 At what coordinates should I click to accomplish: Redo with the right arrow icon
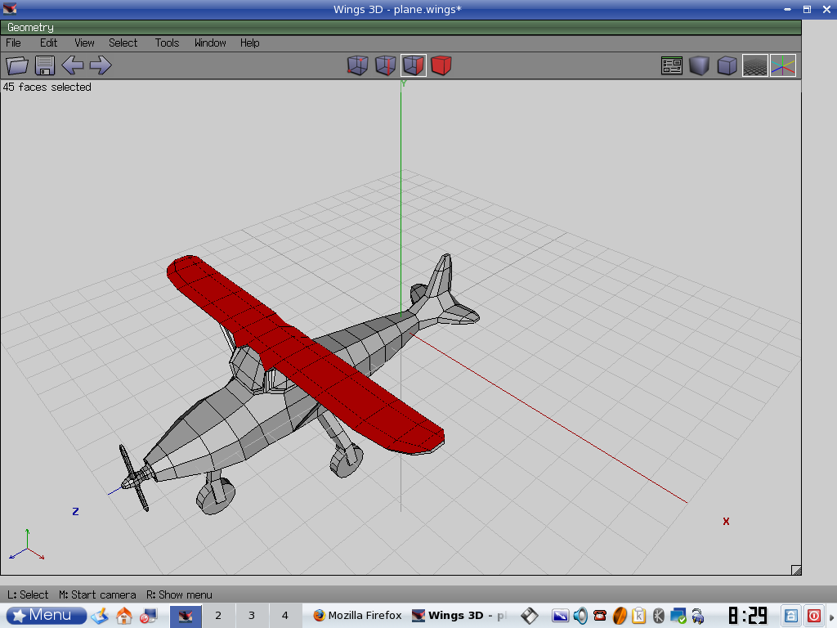pos(101,65)
